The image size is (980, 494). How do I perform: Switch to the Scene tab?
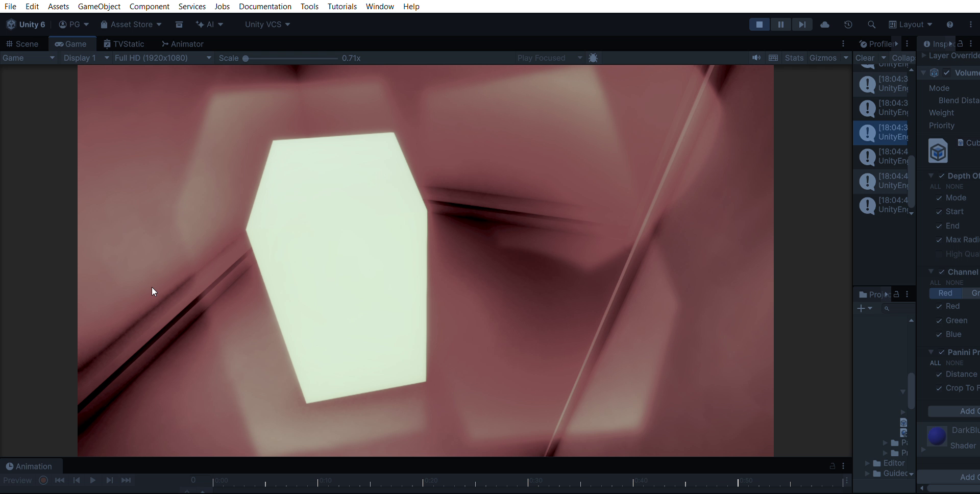pos(22,44)
